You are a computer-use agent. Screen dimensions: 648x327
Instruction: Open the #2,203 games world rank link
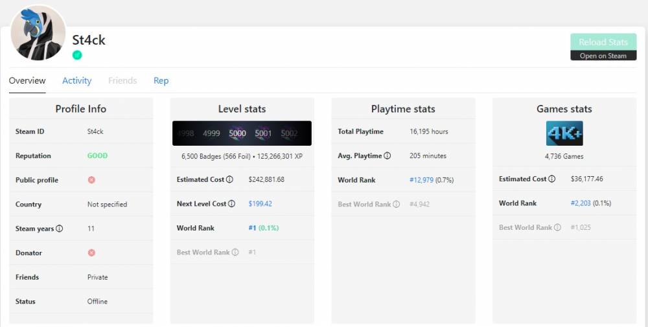tap(581, 203)
